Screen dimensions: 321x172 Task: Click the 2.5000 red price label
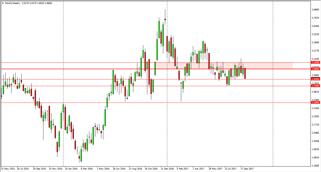coord(315,102)
